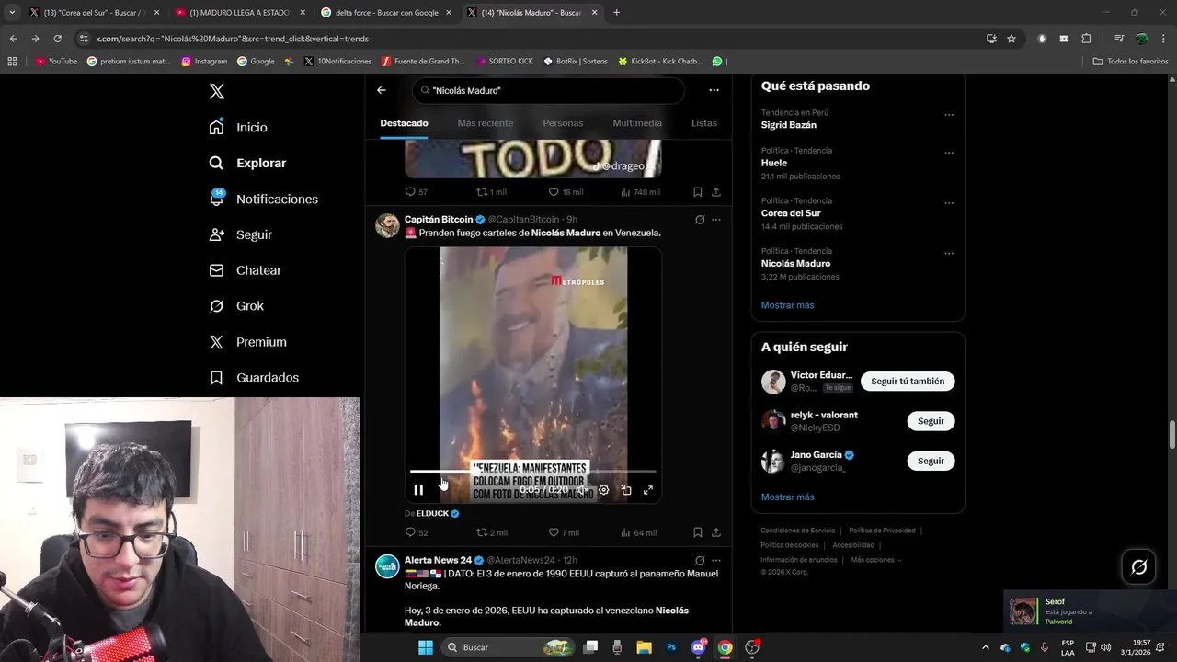Image resolution: width=1177 pixels, height=662 pixels.
Task: Open Premium in sidebar
Action: (247, 342)
